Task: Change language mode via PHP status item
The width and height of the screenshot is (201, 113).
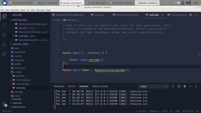Action: (177, 111)
